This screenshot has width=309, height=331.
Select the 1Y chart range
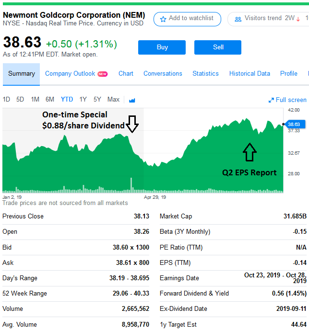click(x=83, y=99)
